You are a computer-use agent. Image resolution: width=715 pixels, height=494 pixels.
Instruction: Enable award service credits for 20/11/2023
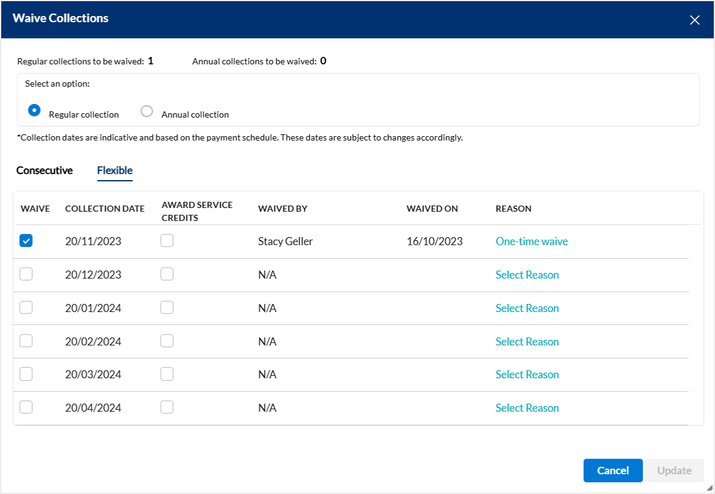point(167,240)
